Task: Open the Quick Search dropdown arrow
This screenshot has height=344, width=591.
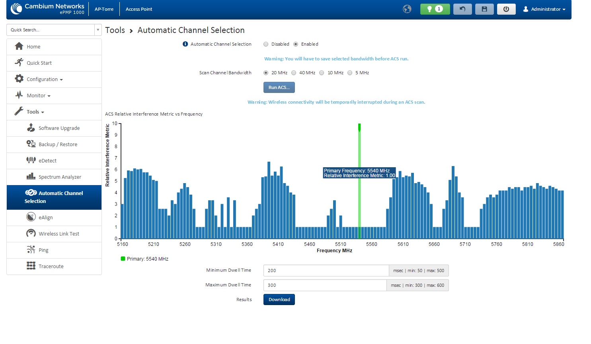Action: click(98, 30)
